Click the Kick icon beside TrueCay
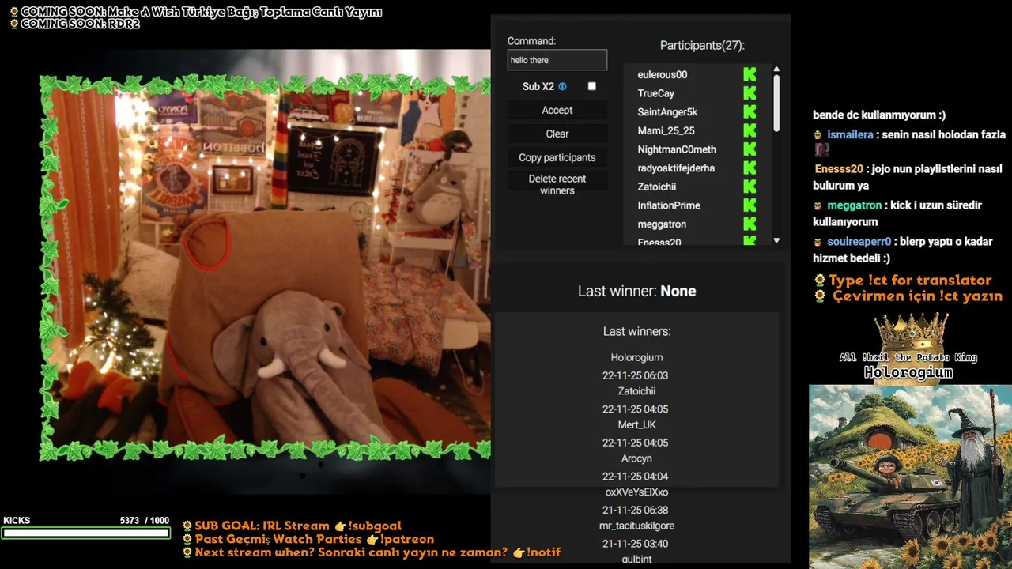The image size is (1012, 569). click(x=750, y=93)
